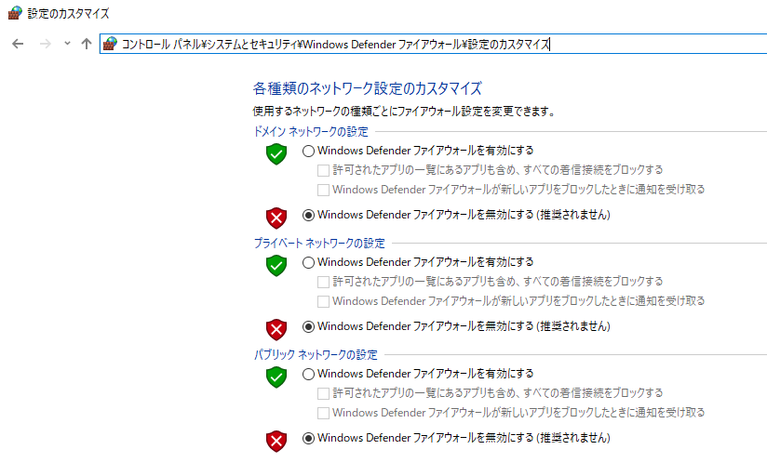Check notify on new app block under public
Screen dimensions: 767x476
323,413
